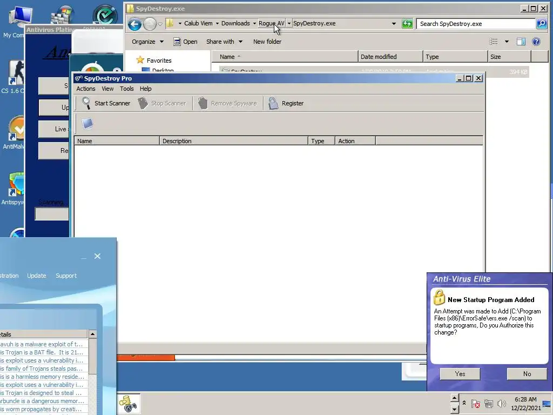
Task: Toggle the preview pane icon in Explorer
Action: point(521,42)
